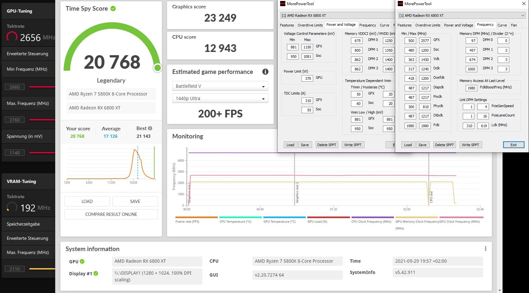The image size is (529, 293).
Task: Click GFX max voltage field showing 1150
Action: pos(307,47)
